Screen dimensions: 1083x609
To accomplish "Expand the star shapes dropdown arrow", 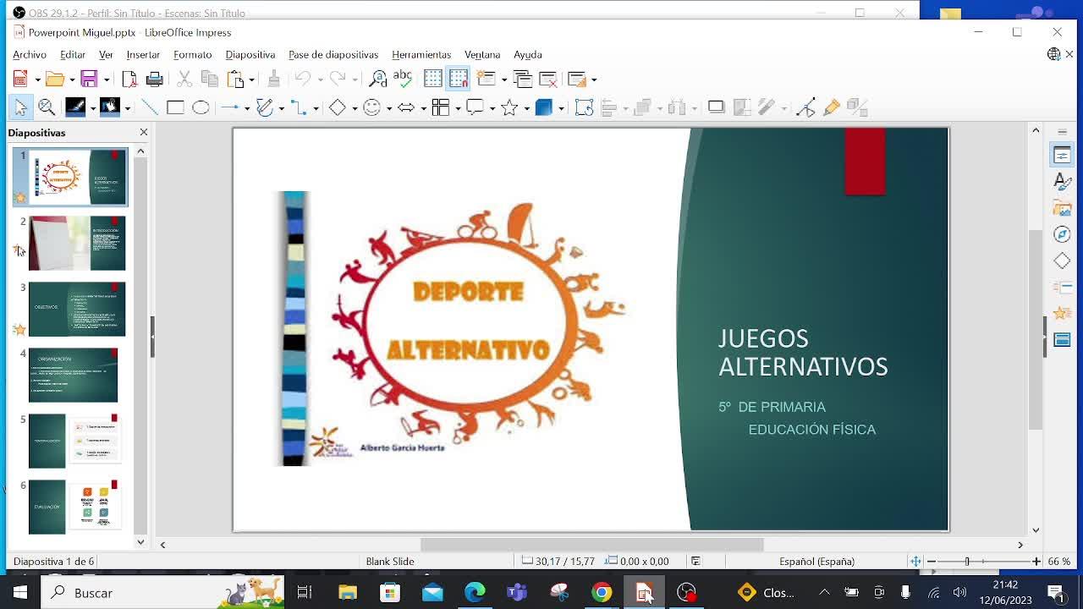I will click(526, 108).
